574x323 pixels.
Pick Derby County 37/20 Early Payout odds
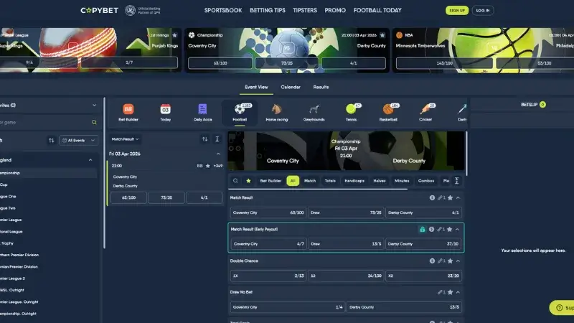(423, 244)
